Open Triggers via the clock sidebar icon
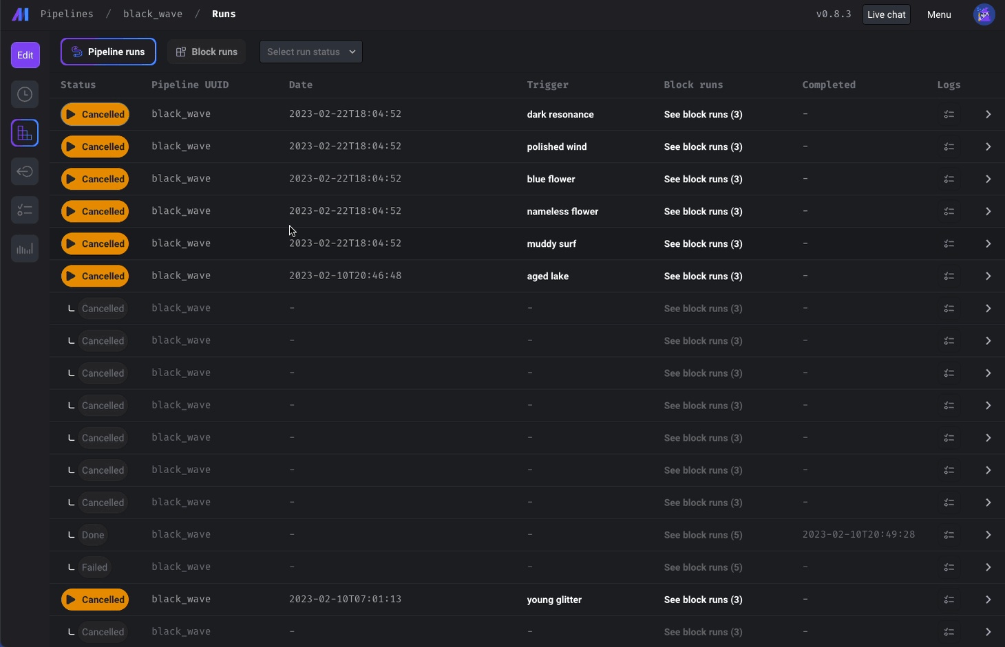 [25, 94]
